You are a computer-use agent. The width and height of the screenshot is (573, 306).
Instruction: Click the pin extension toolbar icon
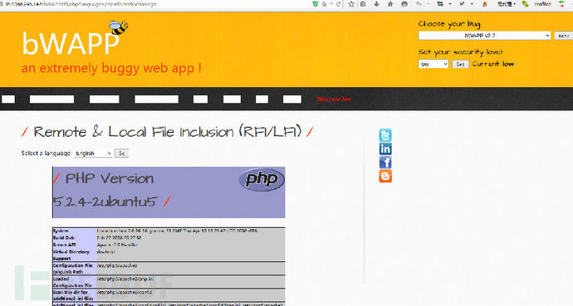click(463, 4)
